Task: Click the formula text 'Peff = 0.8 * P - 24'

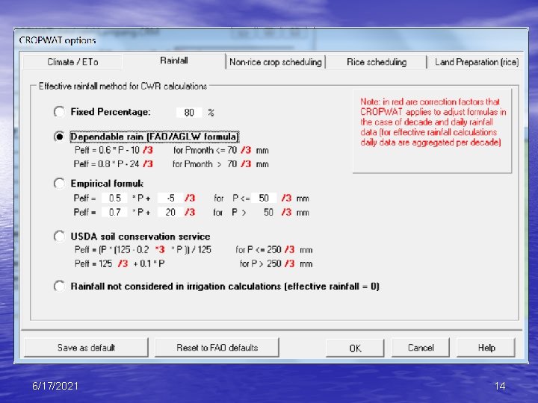Action: (106, 164)
